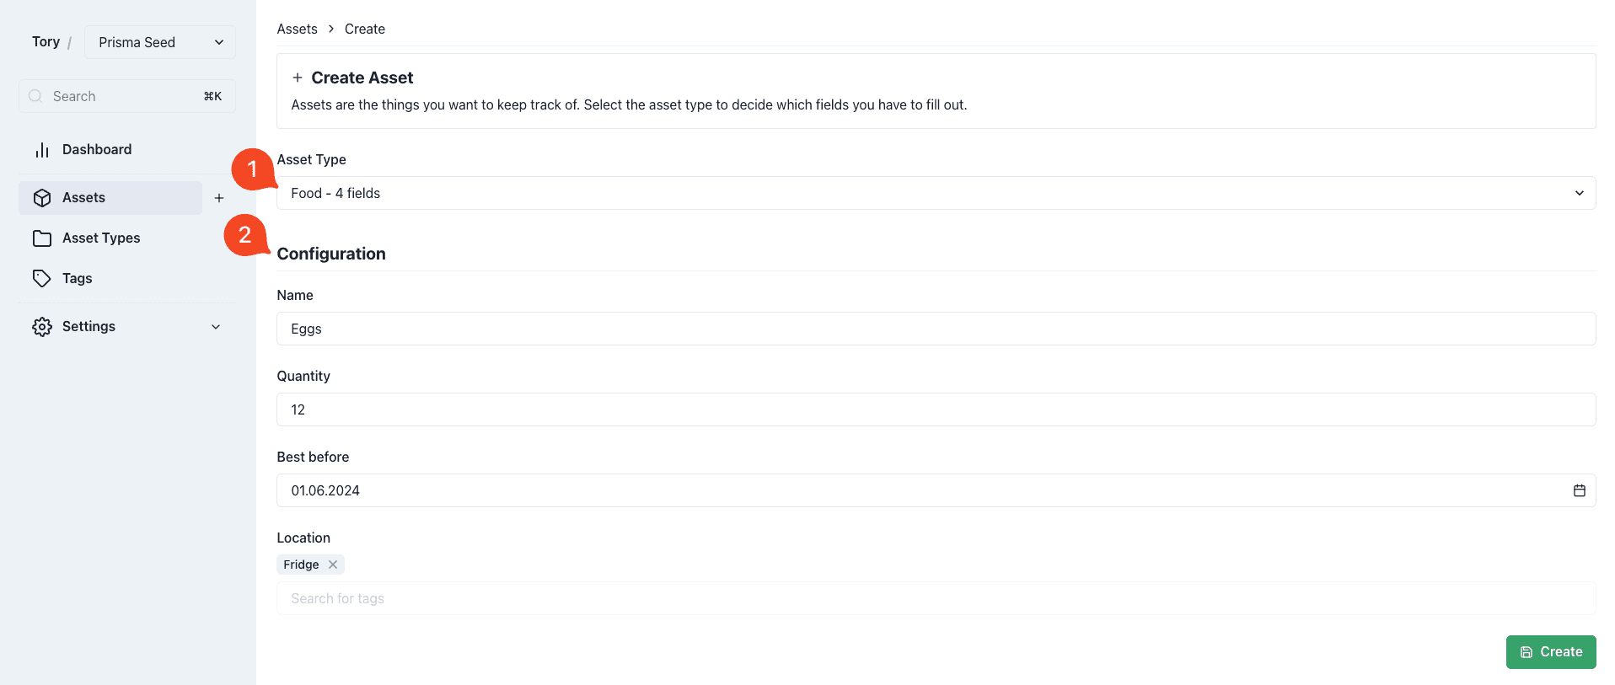Focus the sidebar Search field

127,96
